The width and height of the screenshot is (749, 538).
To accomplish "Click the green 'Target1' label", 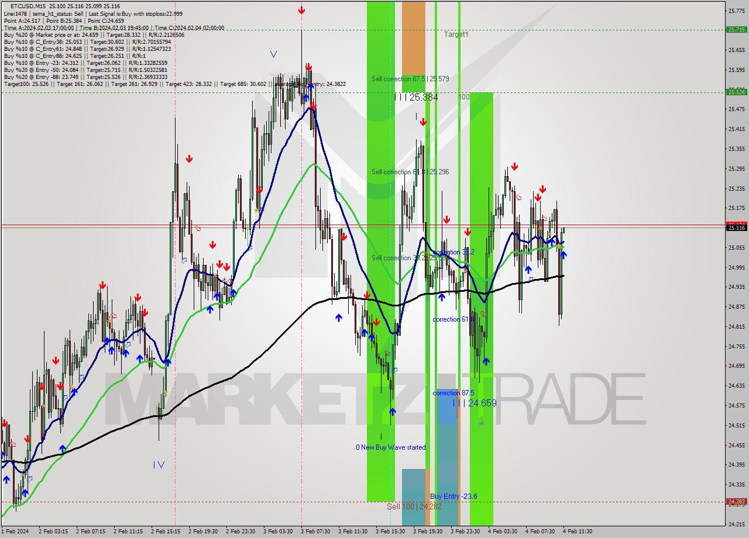I will 456,35.
